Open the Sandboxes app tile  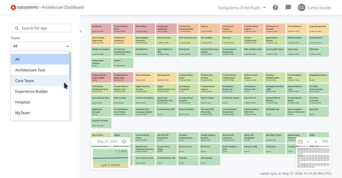[x=101, y=29]
